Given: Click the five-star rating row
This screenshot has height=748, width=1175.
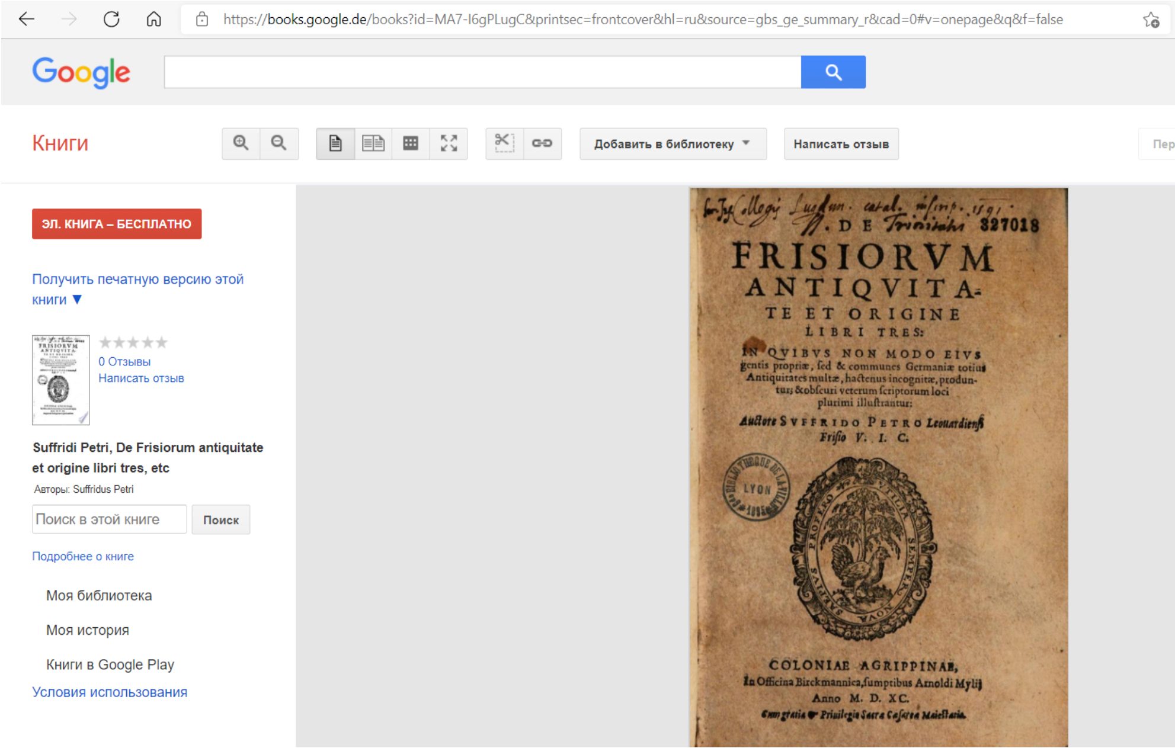Looking at the screenshot, I should point(133,342).
